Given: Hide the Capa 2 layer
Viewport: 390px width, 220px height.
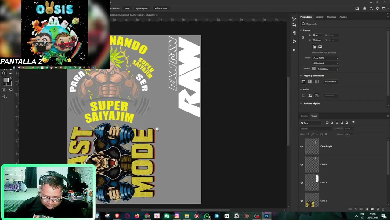Looking at the screenshot, I should 302,201.
